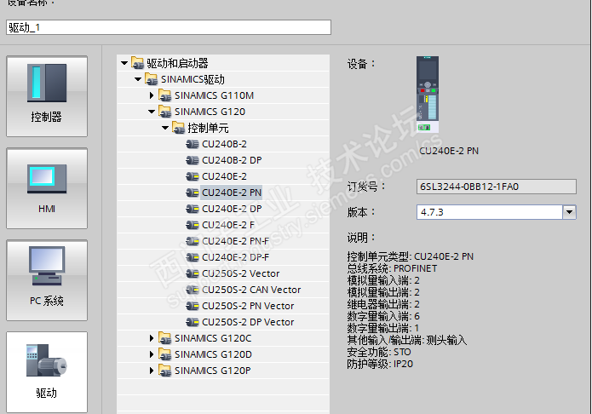
Task: Click the CU250S-2 Vector drive icon
Action: click(193, 273)
